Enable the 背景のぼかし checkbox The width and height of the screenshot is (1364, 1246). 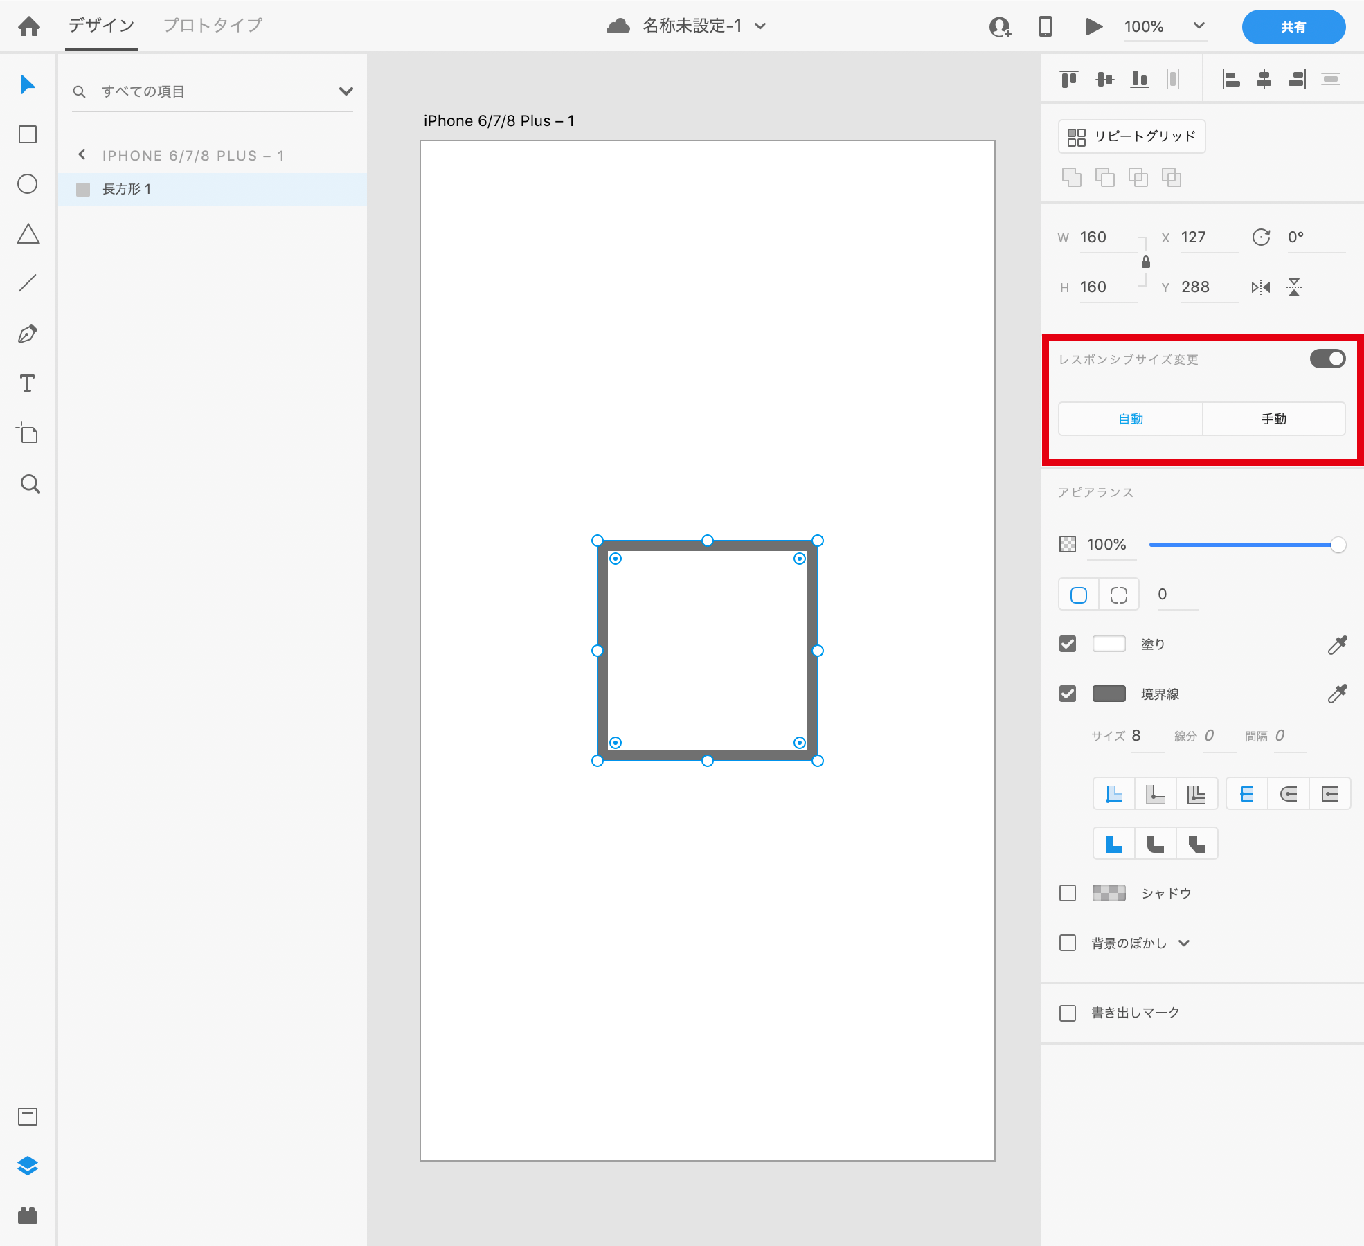[x=1068, y=943]
